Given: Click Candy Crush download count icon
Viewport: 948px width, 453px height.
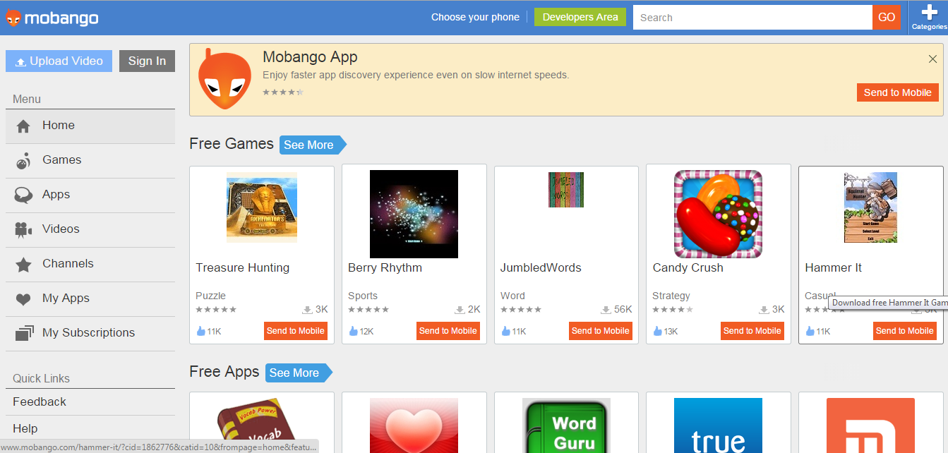Looking at the screenshot, I should [764, 310].
